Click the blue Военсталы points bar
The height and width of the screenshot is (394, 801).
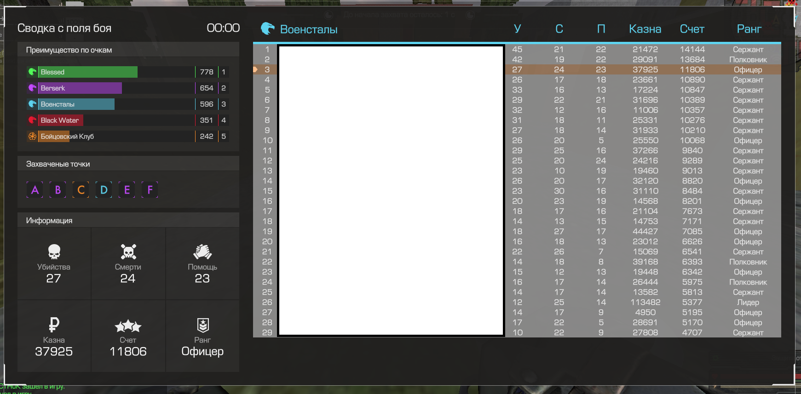pos(76,104)
